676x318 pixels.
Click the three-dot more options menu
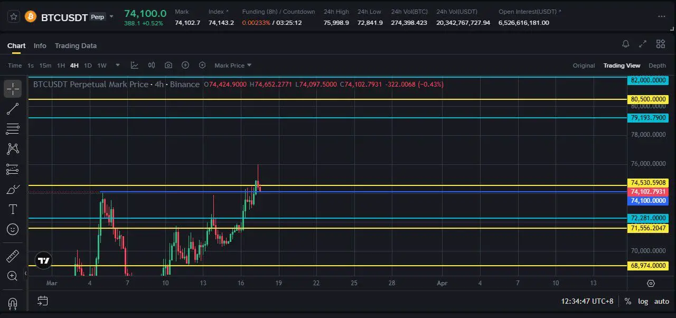click(x=662, y=17)
